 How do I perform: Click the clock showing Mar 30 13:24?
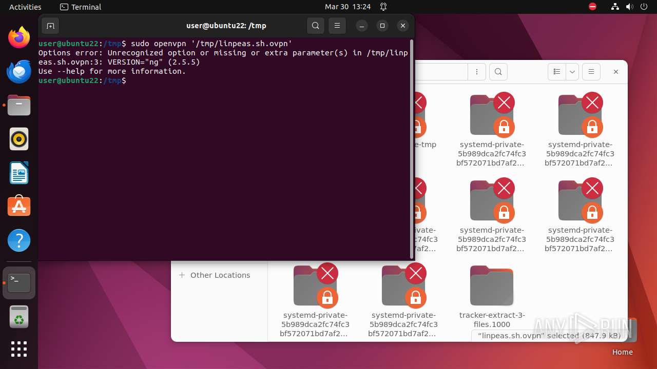[347, 7]
